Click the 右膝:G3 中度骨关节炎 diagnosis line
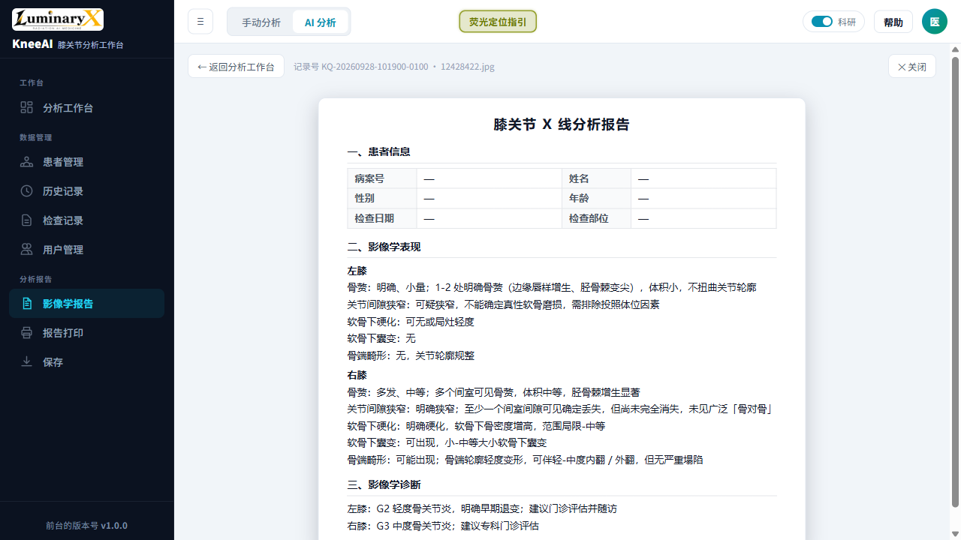 (443, 526)
